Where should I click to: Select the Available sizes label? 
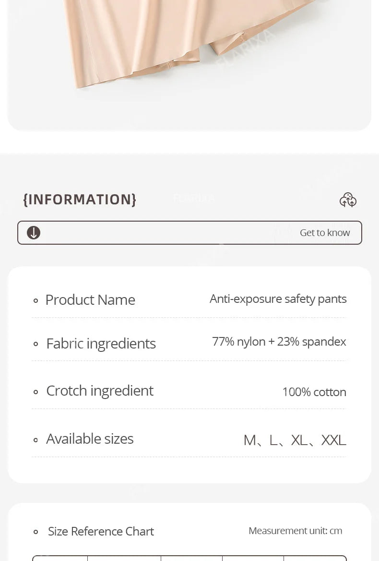(x=90, y=438)
